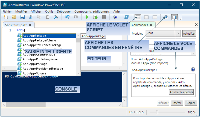Image resolution: width=201 pixels, height=117 pixels.
Task: Close the add-on side panel with X
Action: pos(196,25)
